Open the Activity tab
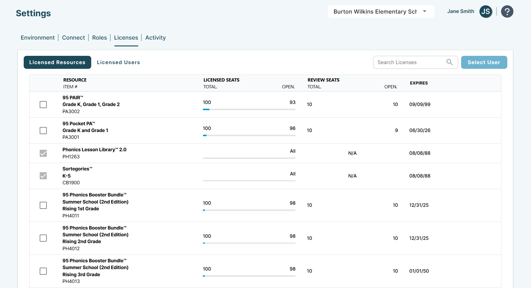This screenshot has width=531, height=288. pyautogui.click(x=155, y=38)
